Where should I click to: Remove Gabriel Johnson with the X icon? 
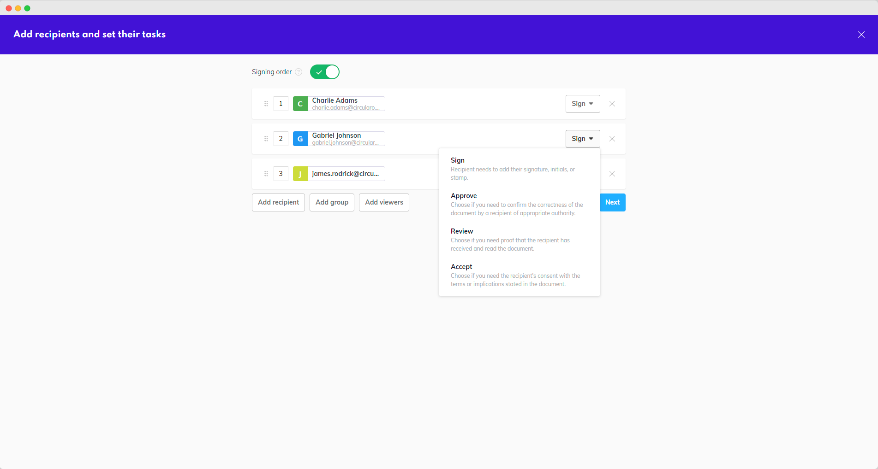(x=612, y=139)
